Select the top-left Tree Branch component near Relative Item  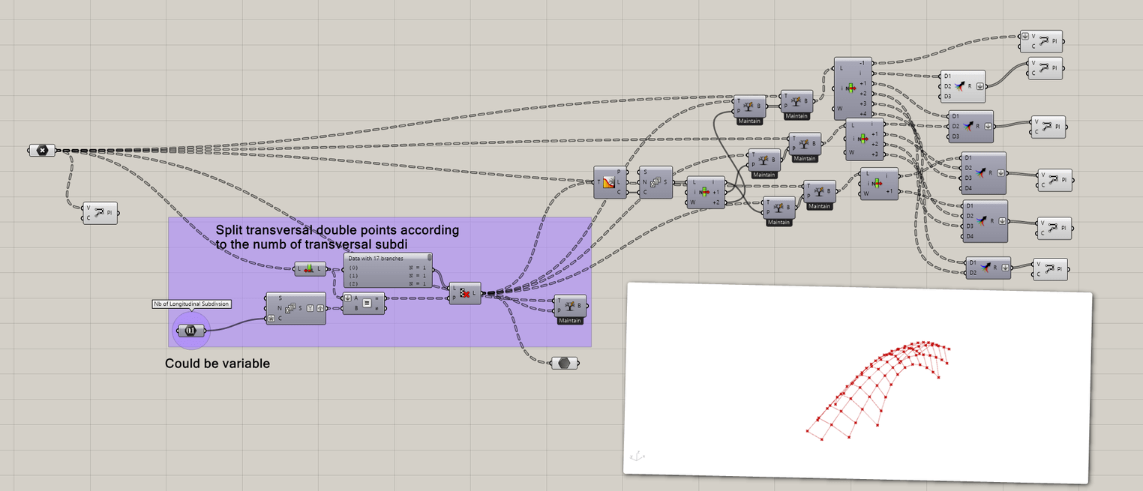[x=750, y=106]
